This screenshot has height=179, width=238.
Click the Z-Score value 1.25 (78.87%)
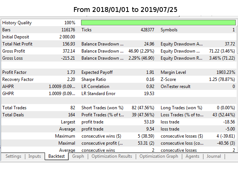[220, 79]
